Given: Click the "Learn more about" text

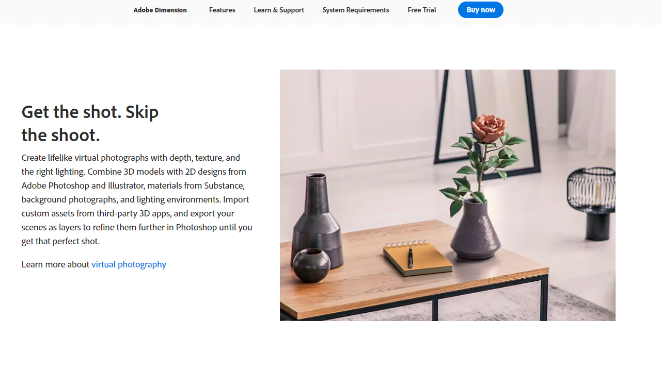Looking at the screenshot, I should pos(55,264).
